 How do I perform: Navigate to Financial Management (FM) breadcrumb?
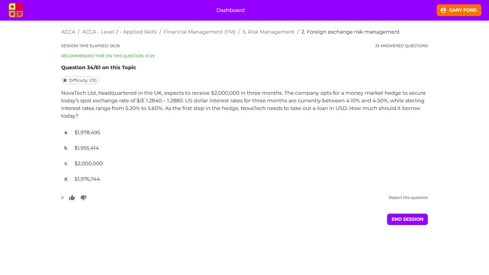[x=199, y=32]
